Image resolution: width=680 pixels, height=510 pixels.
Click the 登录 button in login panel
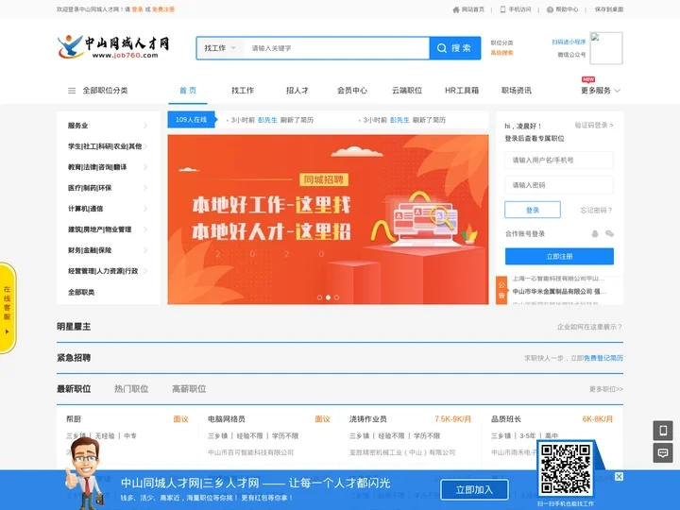533,210
